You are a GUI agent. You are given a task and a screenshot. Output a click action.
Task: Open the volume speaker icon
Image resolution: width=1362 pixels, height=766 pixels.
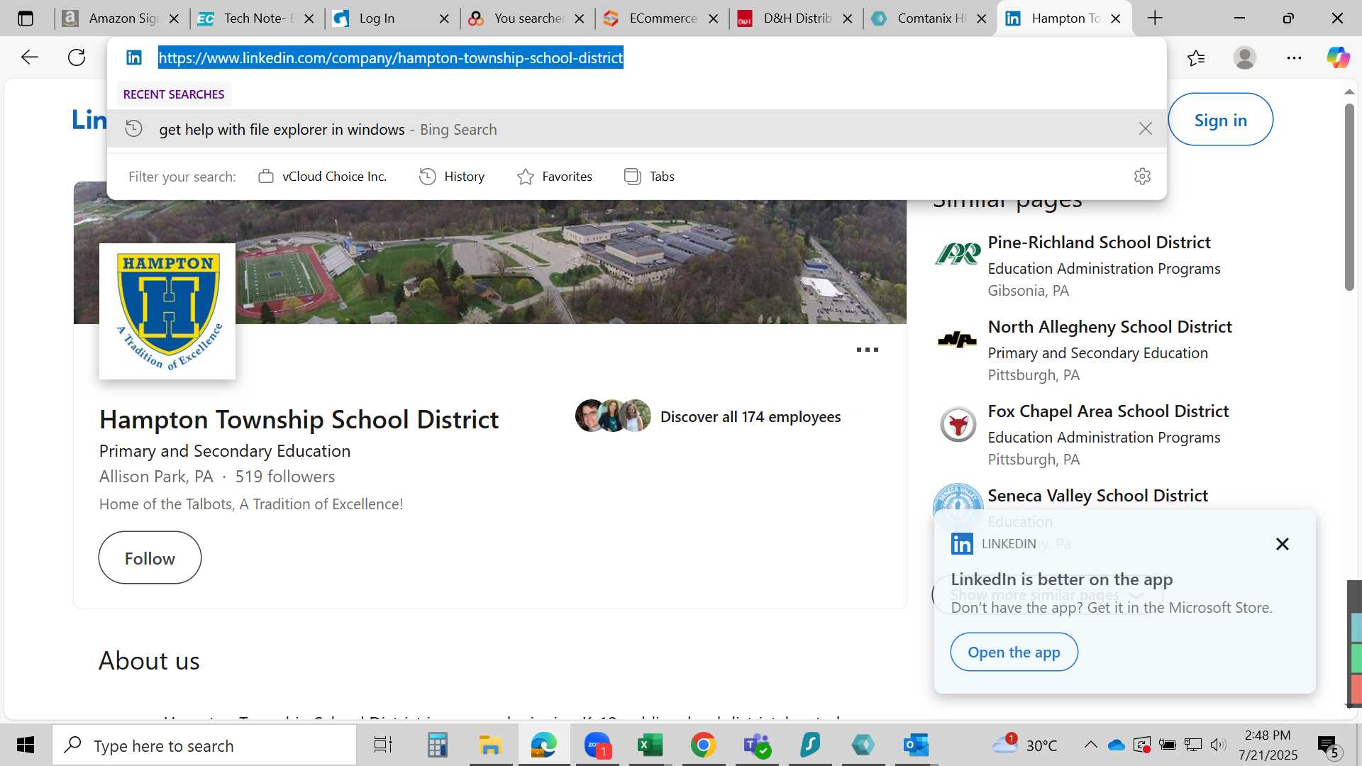click(1218, 745)
